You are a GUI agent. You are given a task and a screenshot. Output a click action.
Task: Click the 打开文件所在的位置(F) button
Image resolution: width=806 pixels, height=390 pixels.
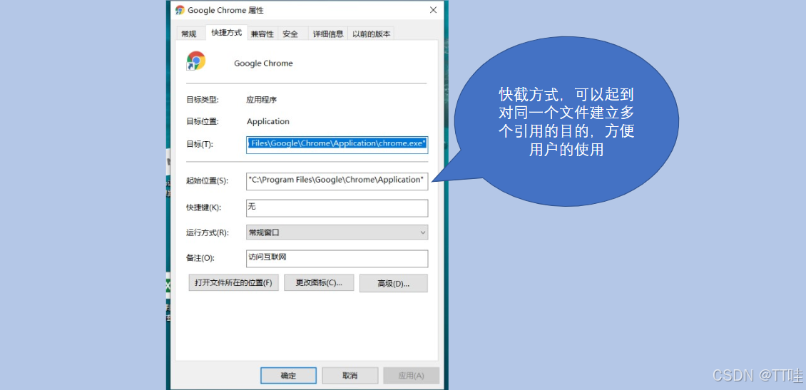233,282
